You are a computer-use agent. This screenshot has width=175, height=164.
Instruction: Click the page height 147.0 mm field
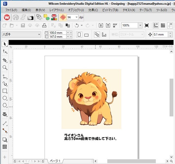coord(57,37)
